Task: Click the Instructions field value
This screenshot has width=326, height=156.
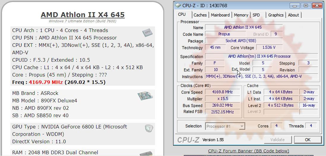Action: [x=261, y=77]
